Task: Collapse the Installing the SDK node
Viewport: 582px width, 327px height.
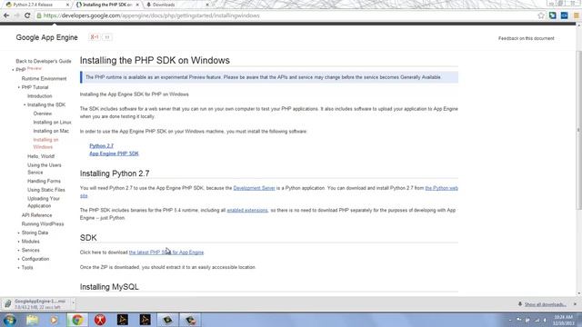Action: (x=25, y=105)
